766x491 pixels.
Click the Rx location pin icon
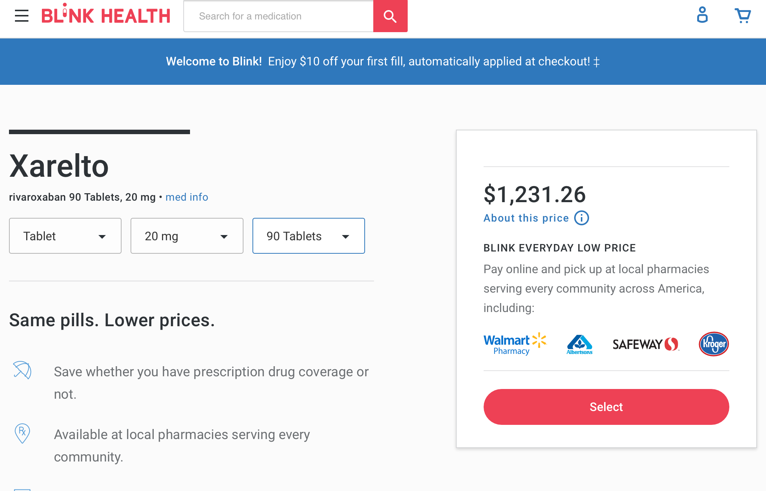pyautogui.click(x=22, y=433)
